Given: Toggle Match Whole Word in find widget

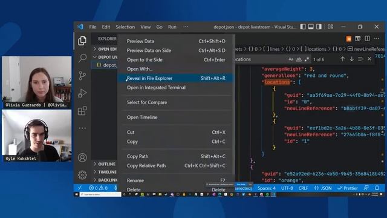Looking at the screenshot, I should [x=299, y=59].
